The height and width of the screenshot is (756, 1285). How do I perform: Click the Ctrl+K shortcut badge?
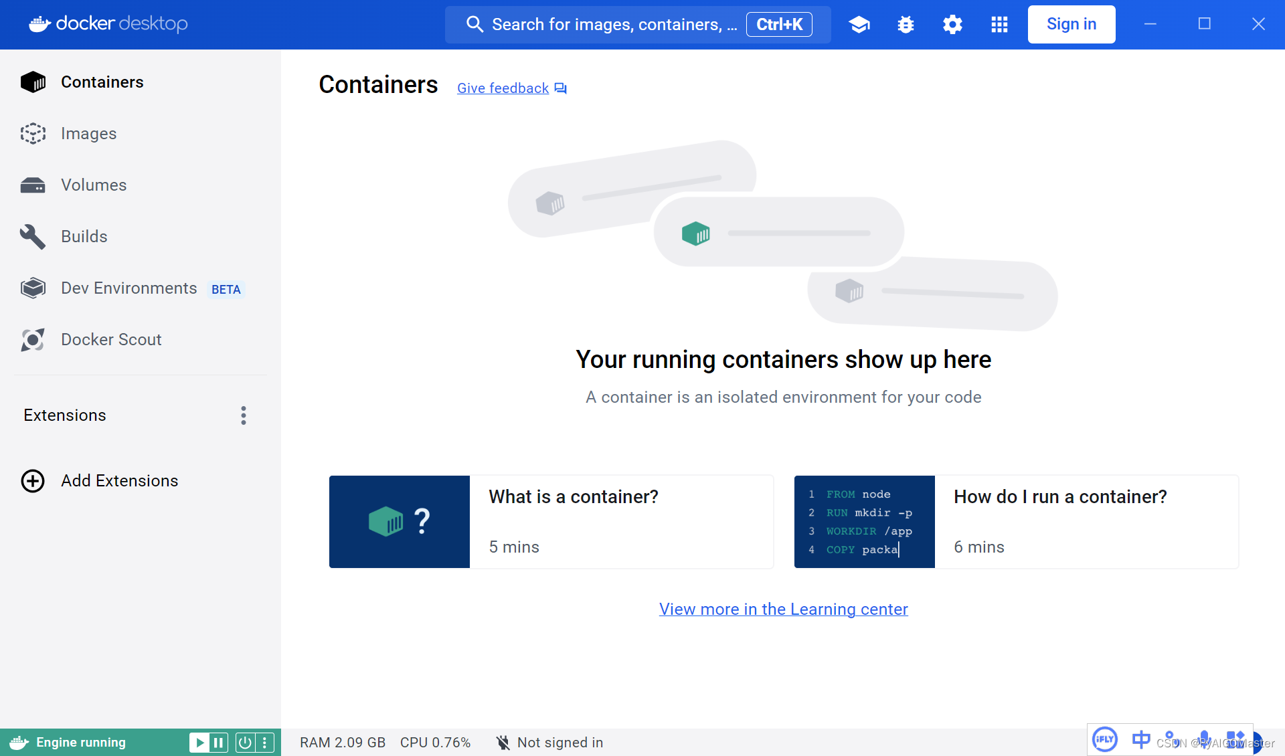pos(779,24)
